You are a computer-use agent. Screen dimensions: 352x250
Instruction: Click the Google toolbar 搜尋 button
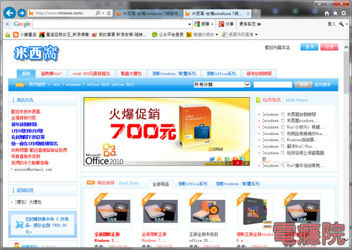[204, 24]
